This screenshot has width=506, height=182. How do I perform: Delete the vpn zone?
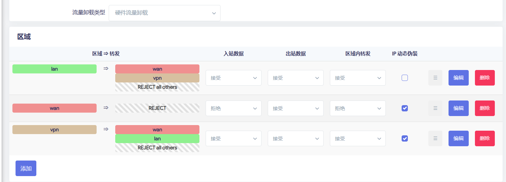[485, 138]
